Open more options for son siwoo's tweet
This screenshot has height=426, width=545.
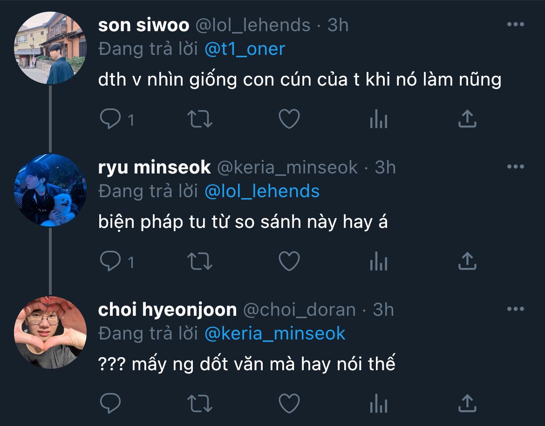(x=515, y=25)
